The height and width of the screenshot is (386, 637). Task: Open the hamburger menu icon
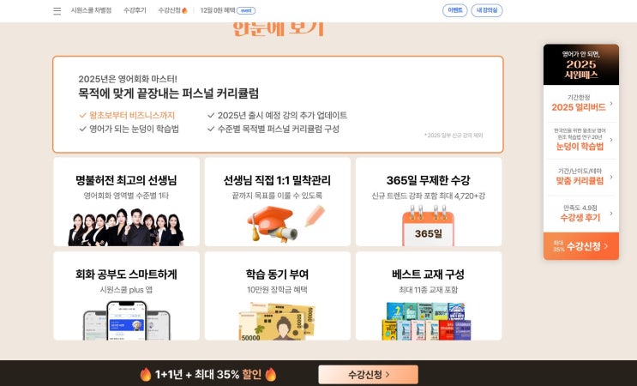[57, 11]
